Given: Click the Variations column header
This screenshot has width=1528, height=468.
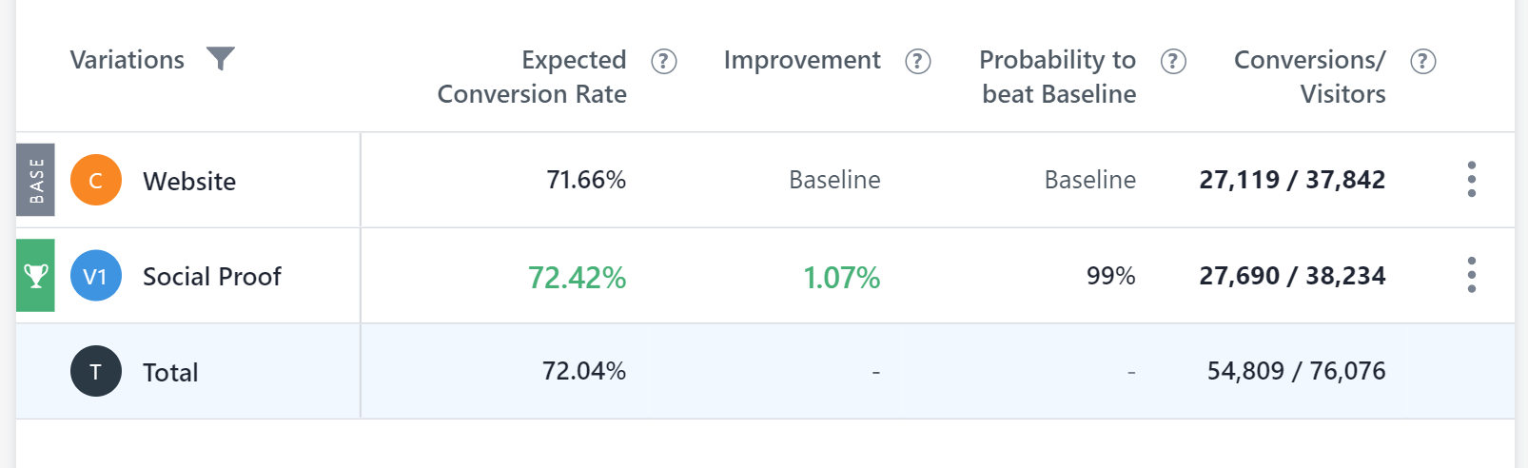Looking at the screenshot, I should tap(127, 60).
